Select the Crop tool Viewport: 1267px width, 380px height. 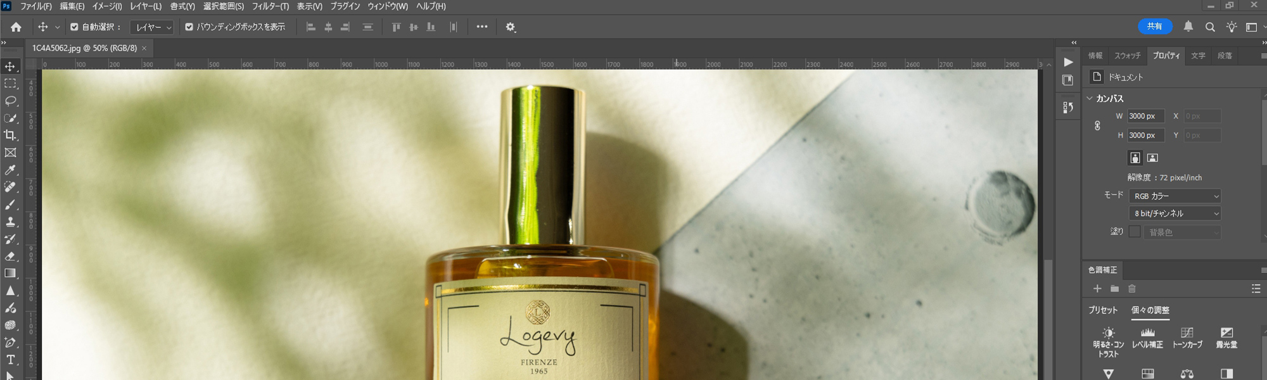coord(10,135)
